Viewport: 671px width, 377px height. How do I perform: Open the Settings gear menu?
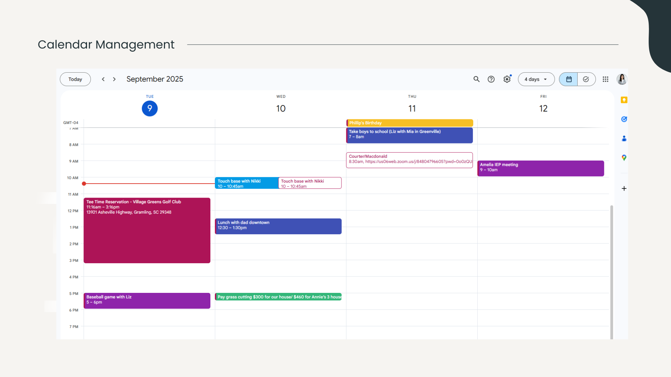(507, 79)
